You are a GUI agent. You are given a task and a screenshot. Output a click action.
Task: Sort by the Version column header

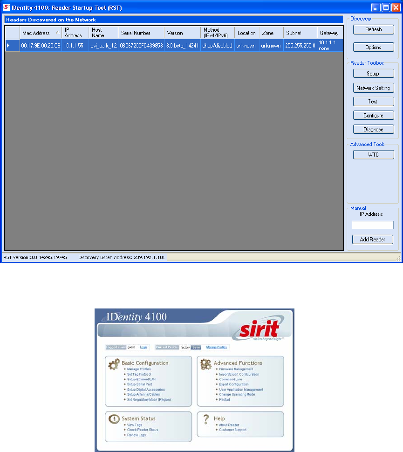pos(183,33)
